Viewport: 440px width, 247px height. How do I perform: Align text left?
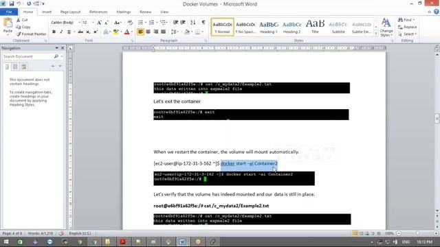[140, 32]
